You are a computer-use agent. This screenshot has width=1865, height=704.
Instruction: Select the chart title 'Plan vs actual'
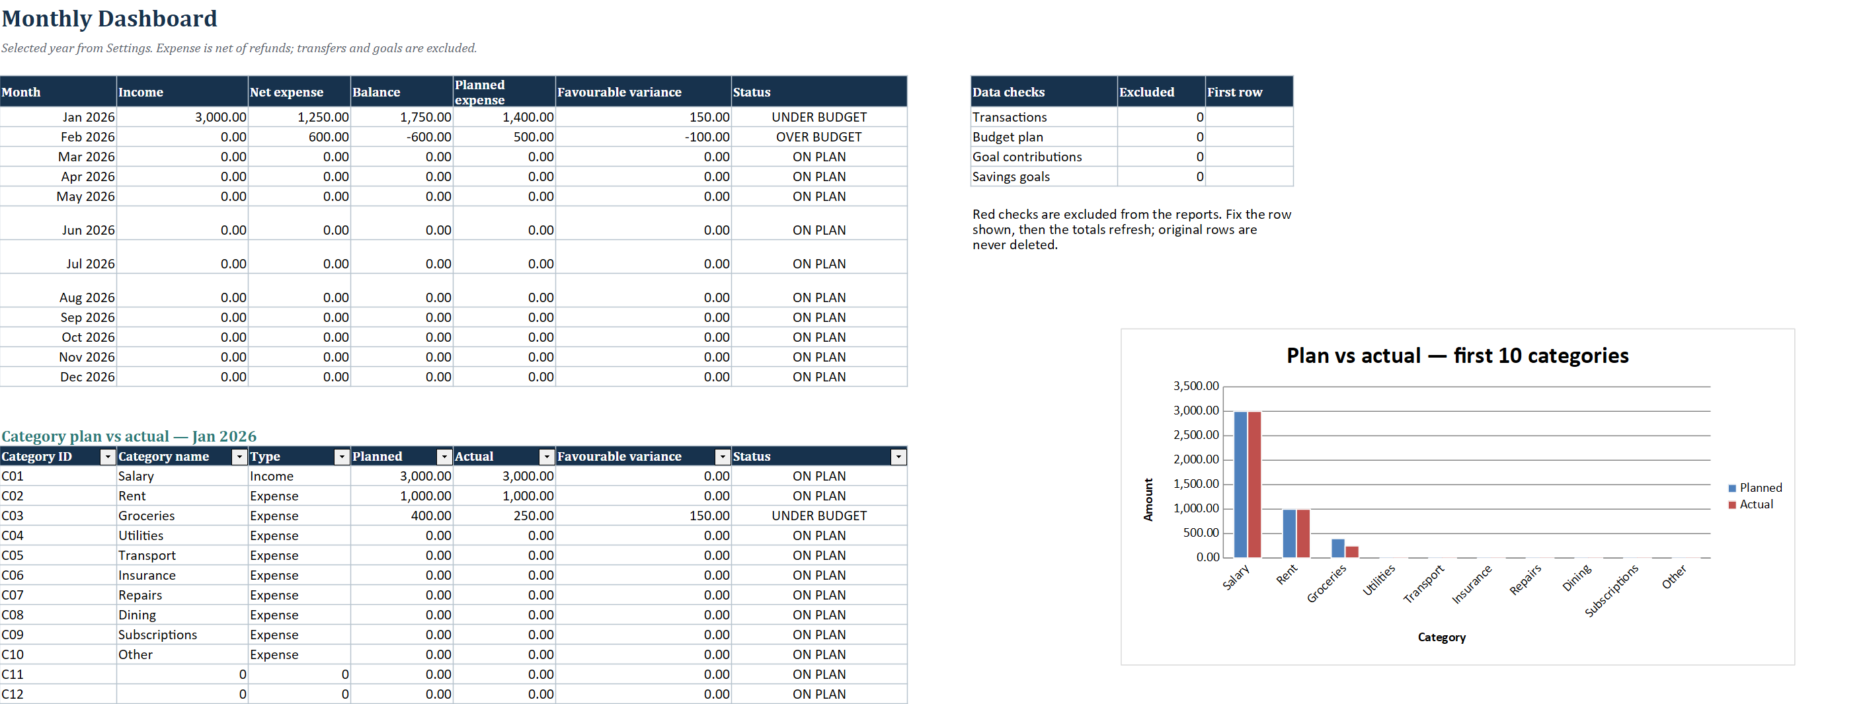1457,355
